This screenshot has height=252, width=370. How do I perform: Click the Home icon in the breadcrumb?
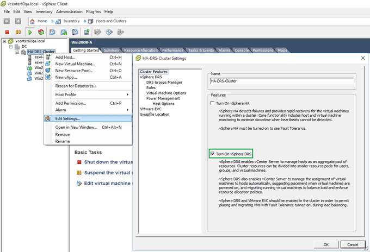32,21
